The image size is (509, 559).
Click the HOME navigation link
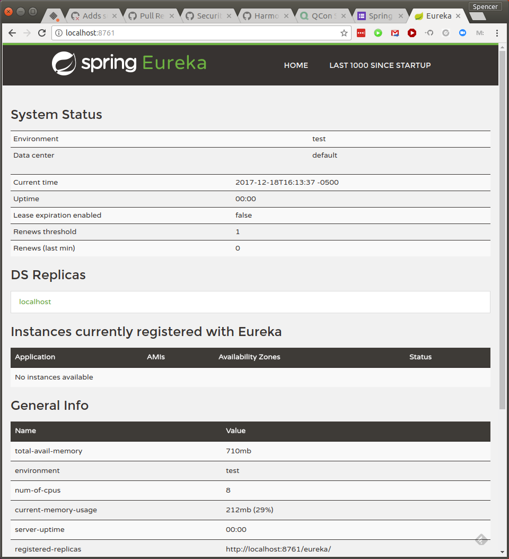[296, 65]
